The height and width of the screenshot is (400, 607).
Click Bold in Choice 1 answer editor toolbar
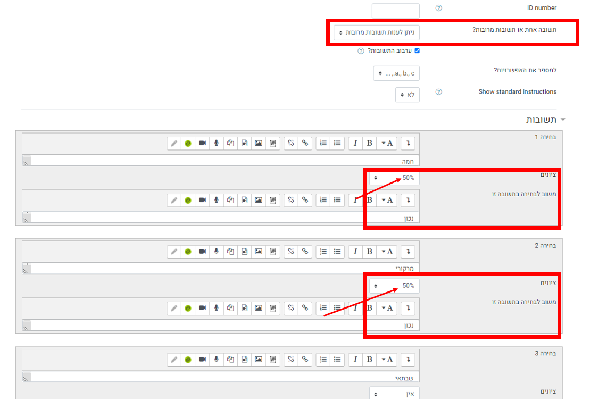pyautogui.click(x=369, y=143)
